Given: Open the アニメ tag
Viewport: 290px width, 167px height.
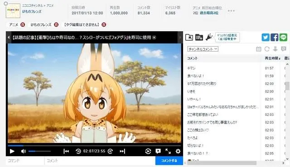Looking at the screenshot, I should point(14,24).
